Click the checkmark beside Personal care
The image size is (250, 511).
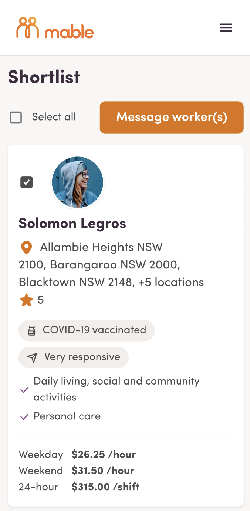(24, 416)
